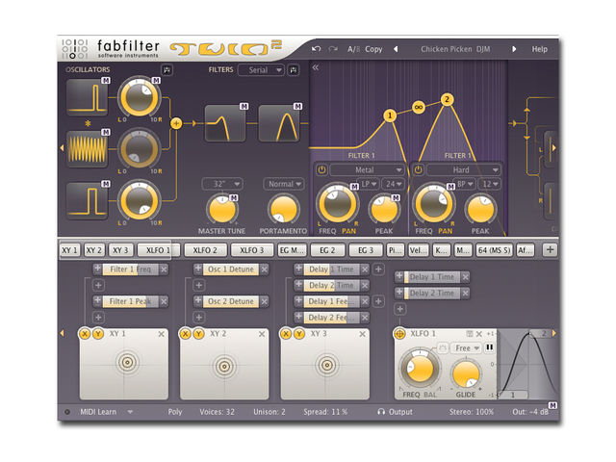616x462 pixels.
Task: Open the 32' octave dropdown
Action: pos(222,184)
